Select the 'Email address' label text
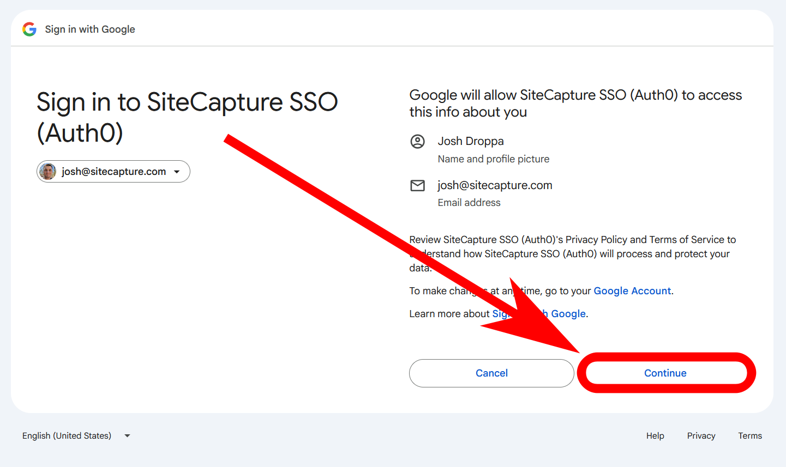786x467 pixels. [x=469, y=203]
